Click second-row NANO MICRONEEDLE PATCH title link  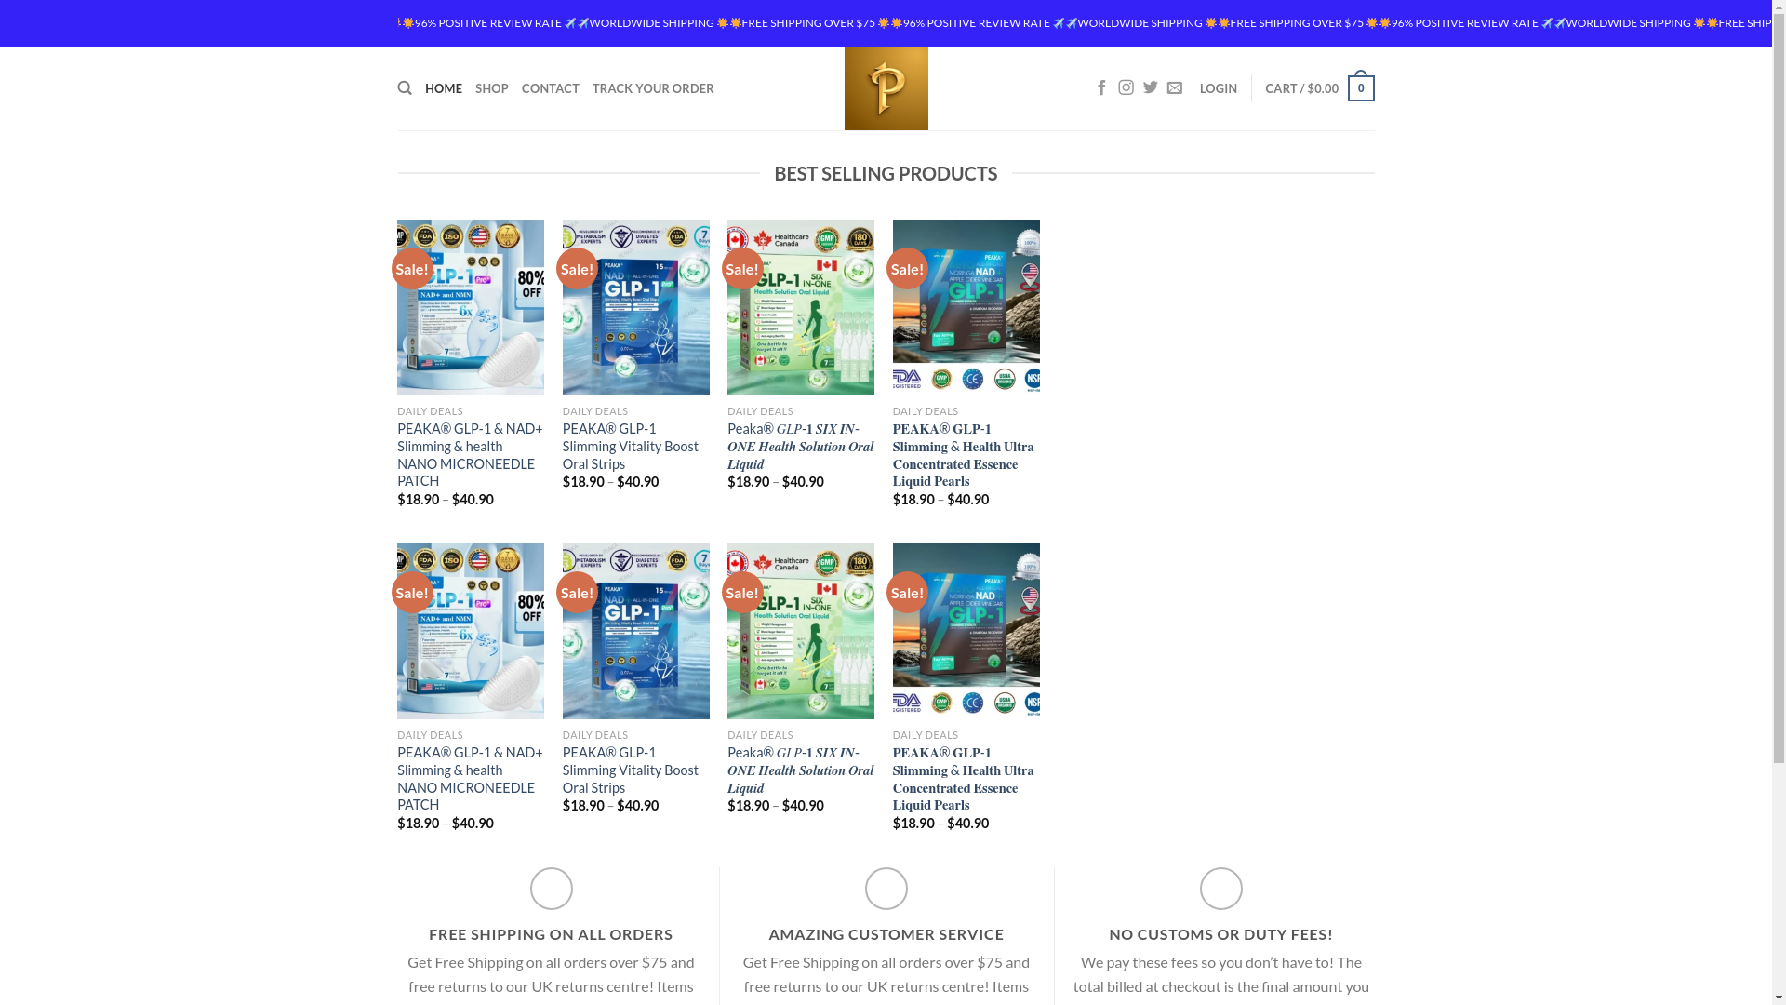click(x=470, y=779)
